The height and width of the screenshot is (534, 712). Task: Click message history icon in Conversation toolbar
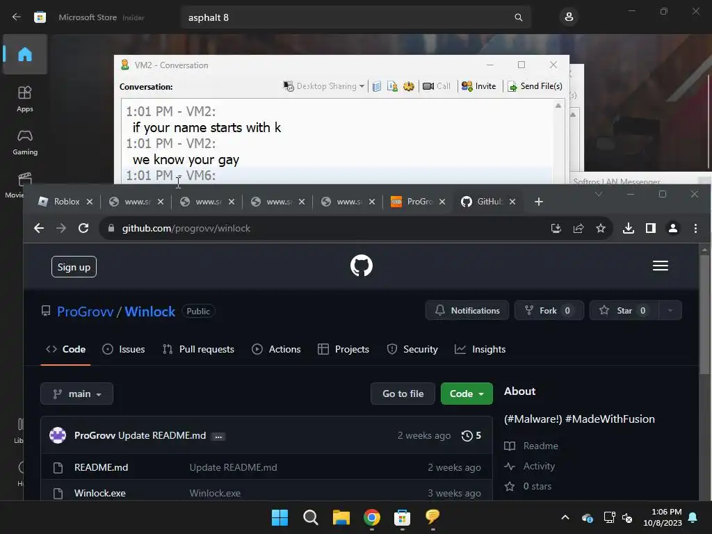coord(376,86)
